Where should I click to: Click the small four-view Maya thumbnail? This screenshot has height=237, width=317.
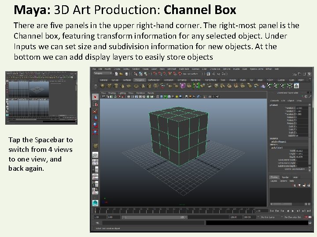tap(41, 98)
